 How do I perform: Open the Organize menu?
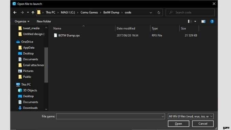coord(22,21)
